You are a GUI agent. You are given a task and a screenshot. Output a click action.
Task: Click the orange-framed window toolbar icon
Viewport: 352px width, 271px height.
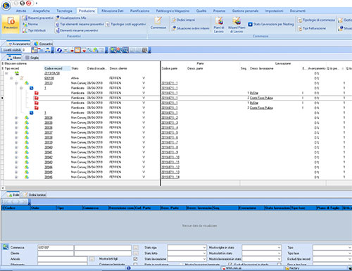pos(77,50)
